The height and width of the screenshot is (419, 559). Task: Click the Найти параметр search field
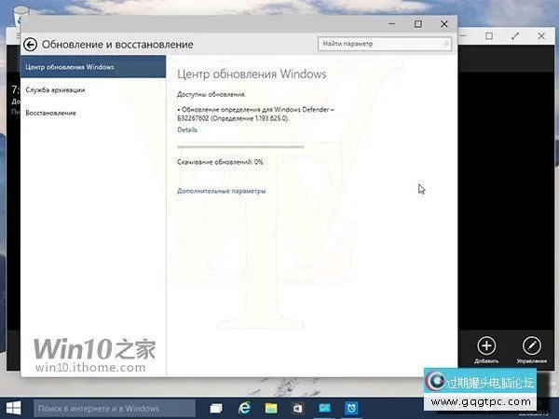point(384,44)
